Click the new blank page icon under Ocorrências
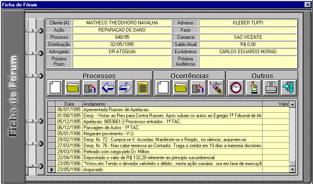This screenshot has height=184, width=313. point(163,88)
